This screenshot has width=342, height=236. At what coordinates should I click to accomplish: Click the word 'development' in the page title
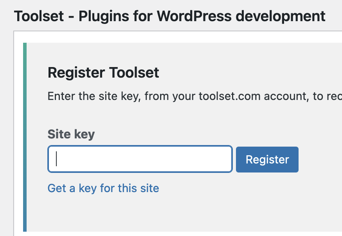(x=279, y=16)
